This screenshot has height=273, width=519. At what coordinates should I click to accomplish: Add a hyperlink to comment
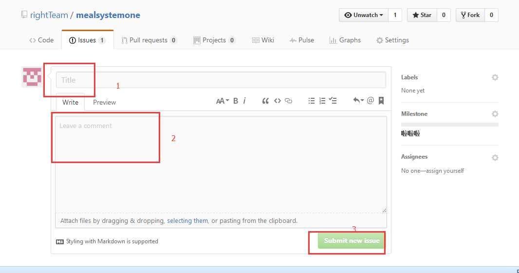289,101
